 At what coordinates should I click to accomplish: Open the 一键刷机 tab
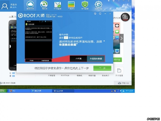pyautogui.click(x=44, y=5)
